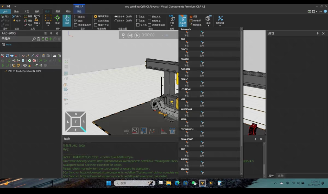Click the 导入 (Import) component icon
The image size is (328, 194).
point(5,17)
